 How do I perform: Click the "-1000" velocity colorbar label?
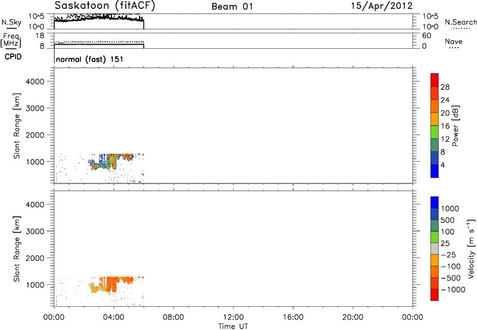pyautogui.click(x=453, y=289)
